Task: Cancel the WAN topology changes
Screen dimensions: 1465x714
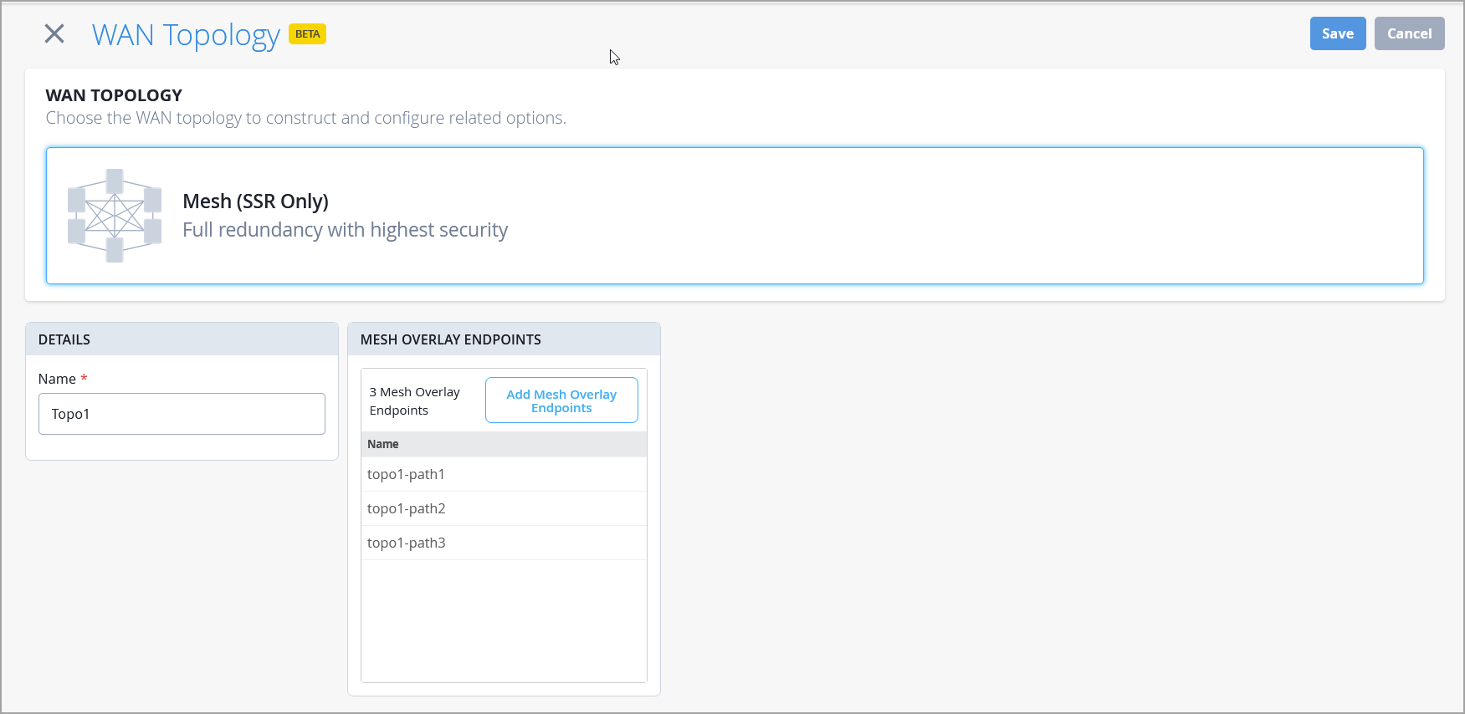Action: pos(1409,33)
